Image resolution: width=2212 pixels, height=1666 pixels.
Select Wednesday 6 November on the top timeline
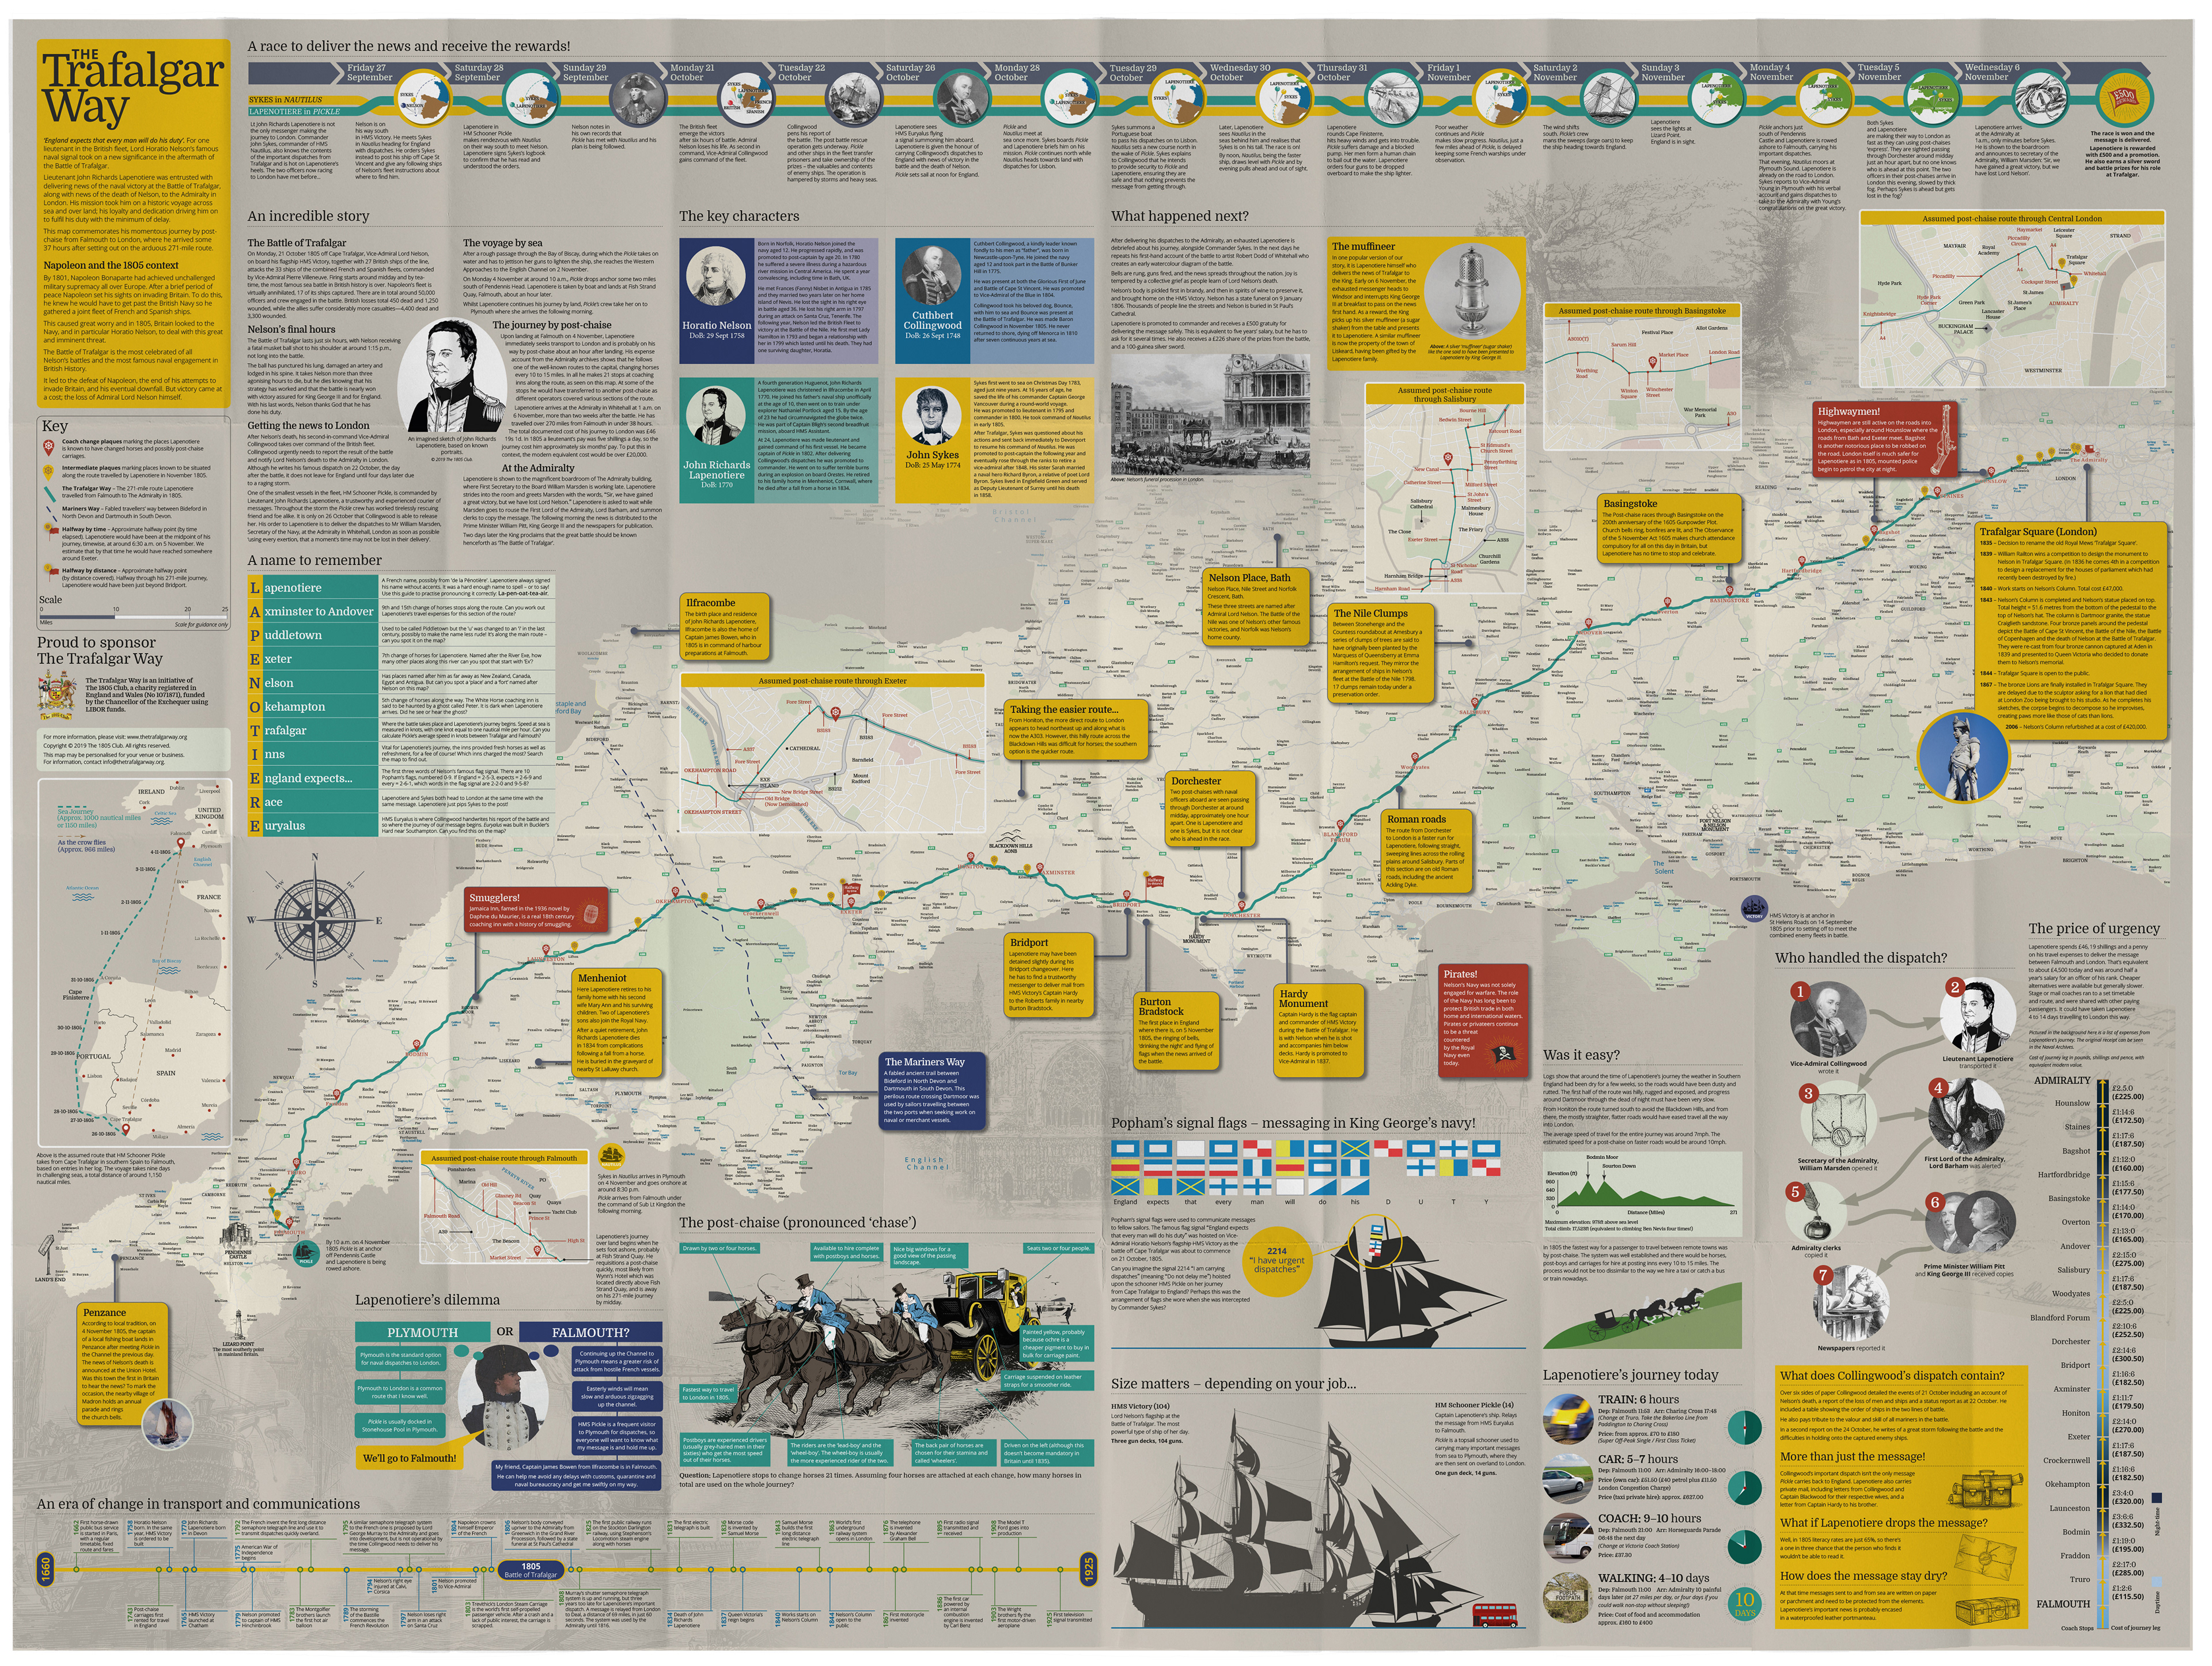point(1991,73)
